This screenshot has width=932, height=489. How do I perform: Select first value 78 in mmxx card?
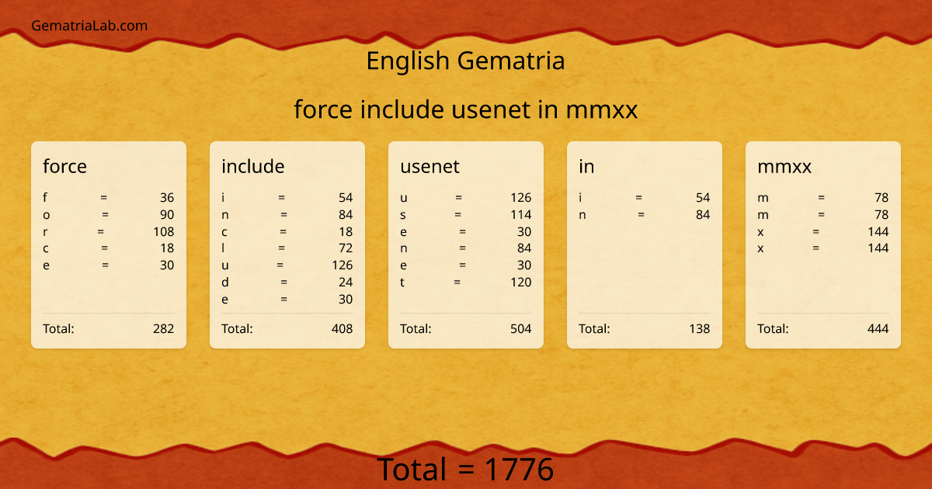click(882, 197)
